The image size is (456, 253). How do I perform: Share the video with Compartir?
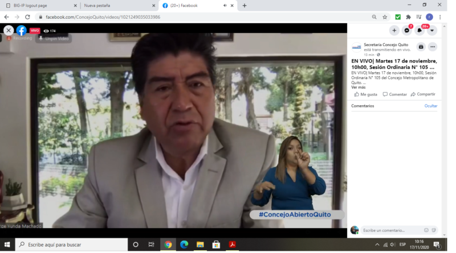[x=423, y=94]
